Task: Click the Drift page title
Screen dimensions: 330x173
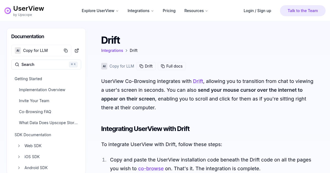Action: point(111,40)
